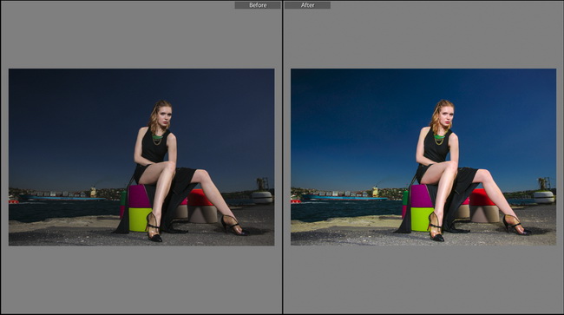Click the After label
Screen dimensions: 564x315
click(307, 5)
